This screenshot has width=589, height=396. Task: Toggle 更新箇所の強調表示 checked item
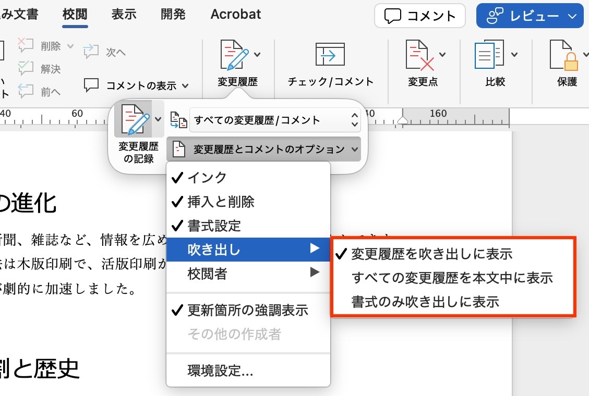248,310
